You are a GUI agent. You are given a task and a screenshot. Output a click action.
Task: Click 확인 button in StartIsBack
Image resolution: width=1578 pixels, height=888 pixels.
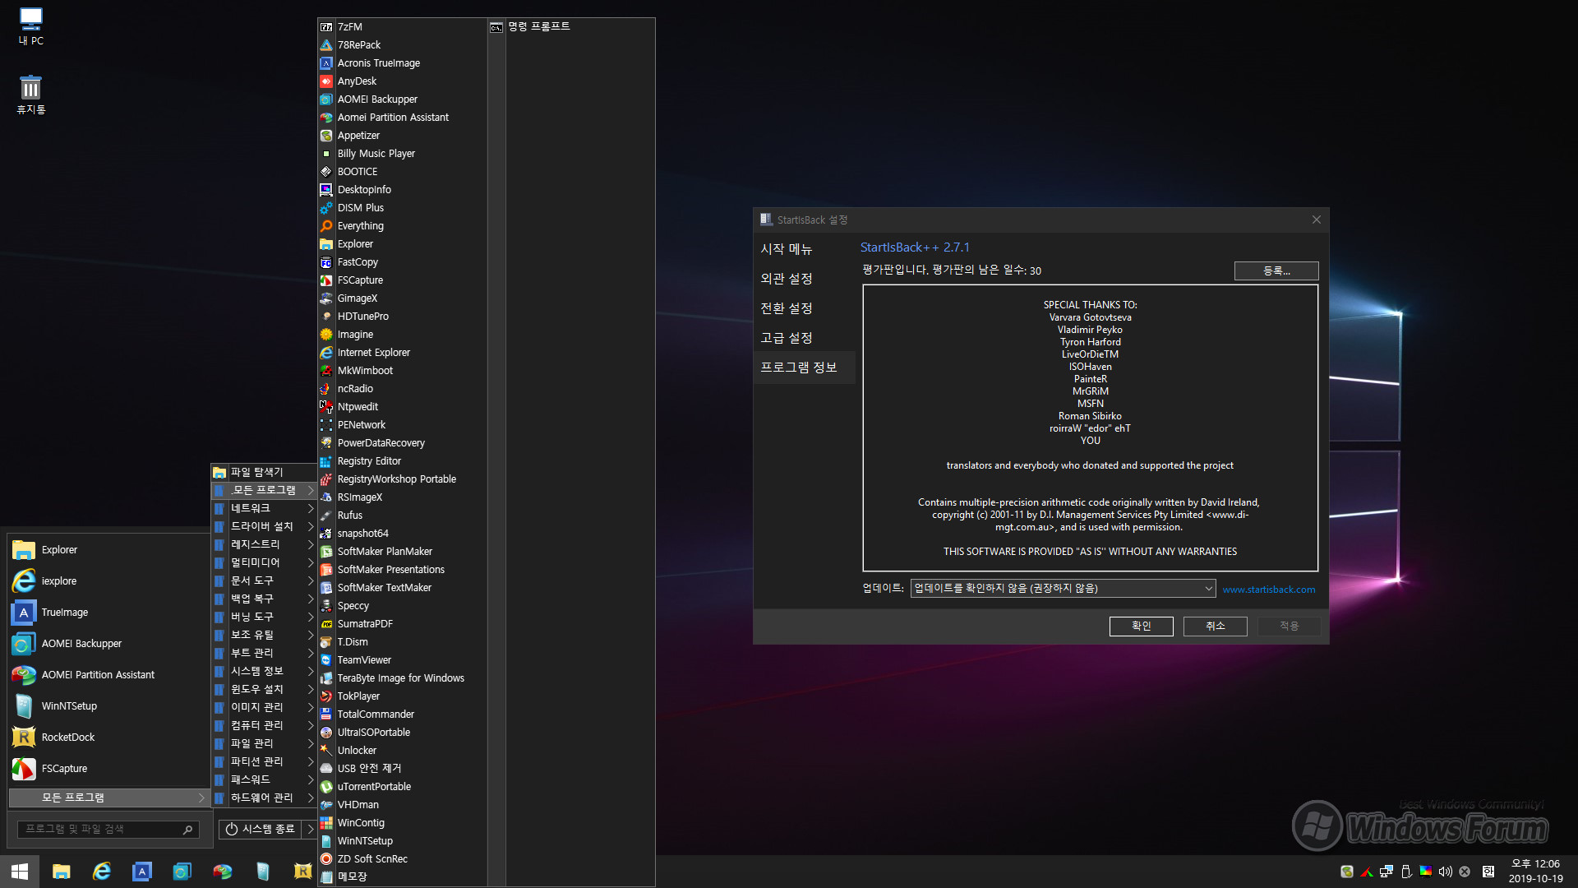click(x=1141, y=626)
